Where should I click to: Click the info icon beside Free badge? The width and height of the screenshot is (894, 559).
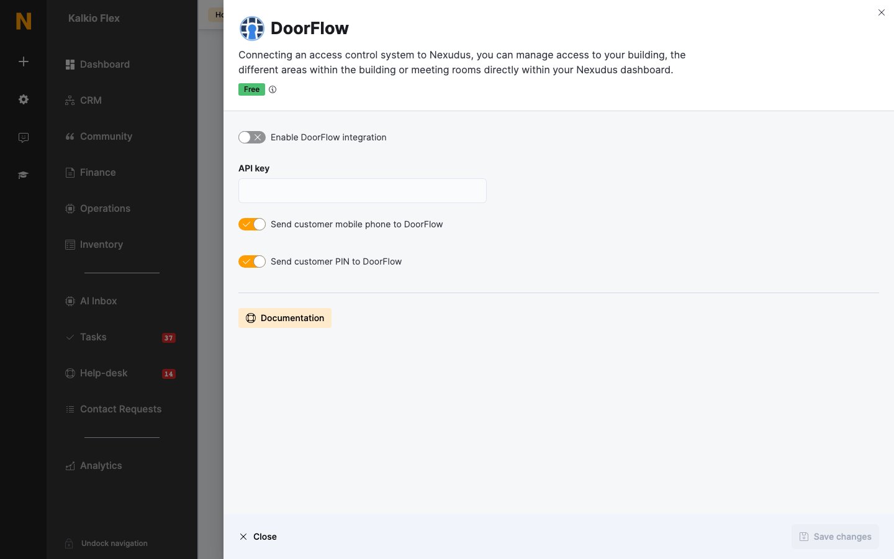click(273, 89)
